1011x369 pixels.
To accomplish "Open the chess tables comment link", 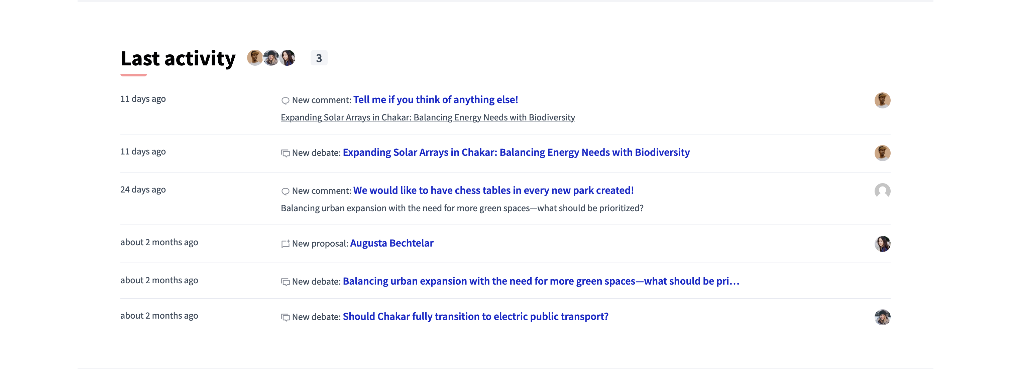I will pyautogui.click(x=493, y=191).
